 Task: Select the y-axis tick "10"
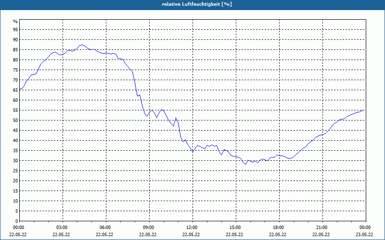(x=15, y=201)
